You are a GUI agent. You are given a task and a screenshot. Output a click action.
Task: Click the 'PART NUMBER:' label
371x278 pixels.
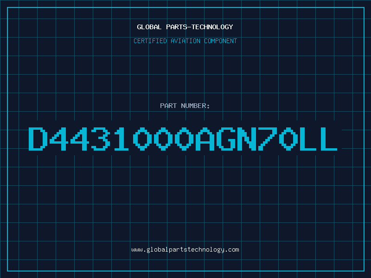coord(185,106)
